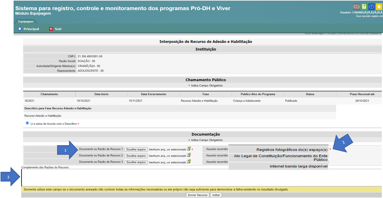Image resolution: width=383 pixels, height=198 pixels.
Task: Select 'Li e estou de Acordo' radio button
Action: point(27,123)
